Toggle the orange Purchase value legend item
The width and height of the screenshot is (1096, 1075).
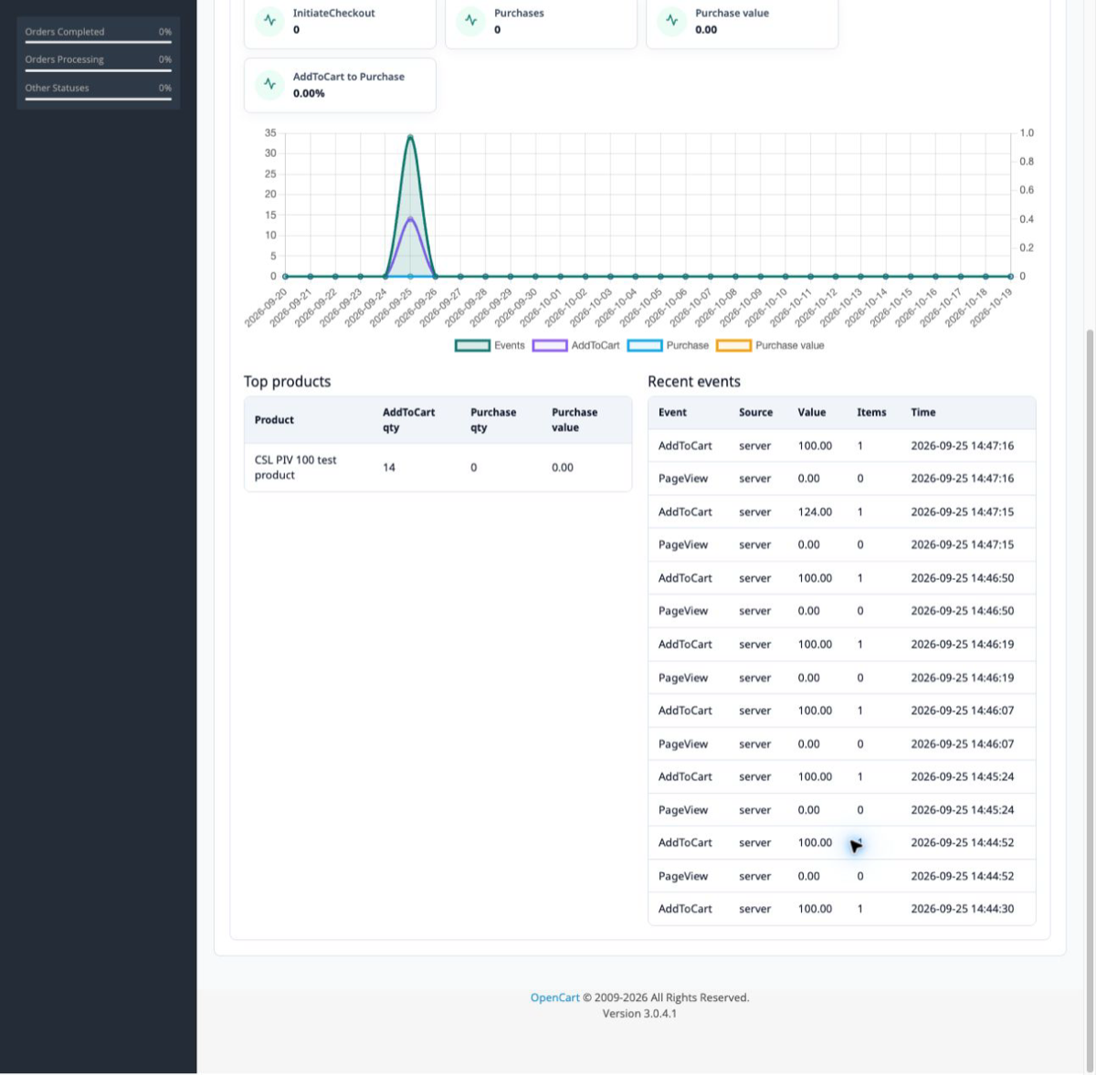click(770, 345)
